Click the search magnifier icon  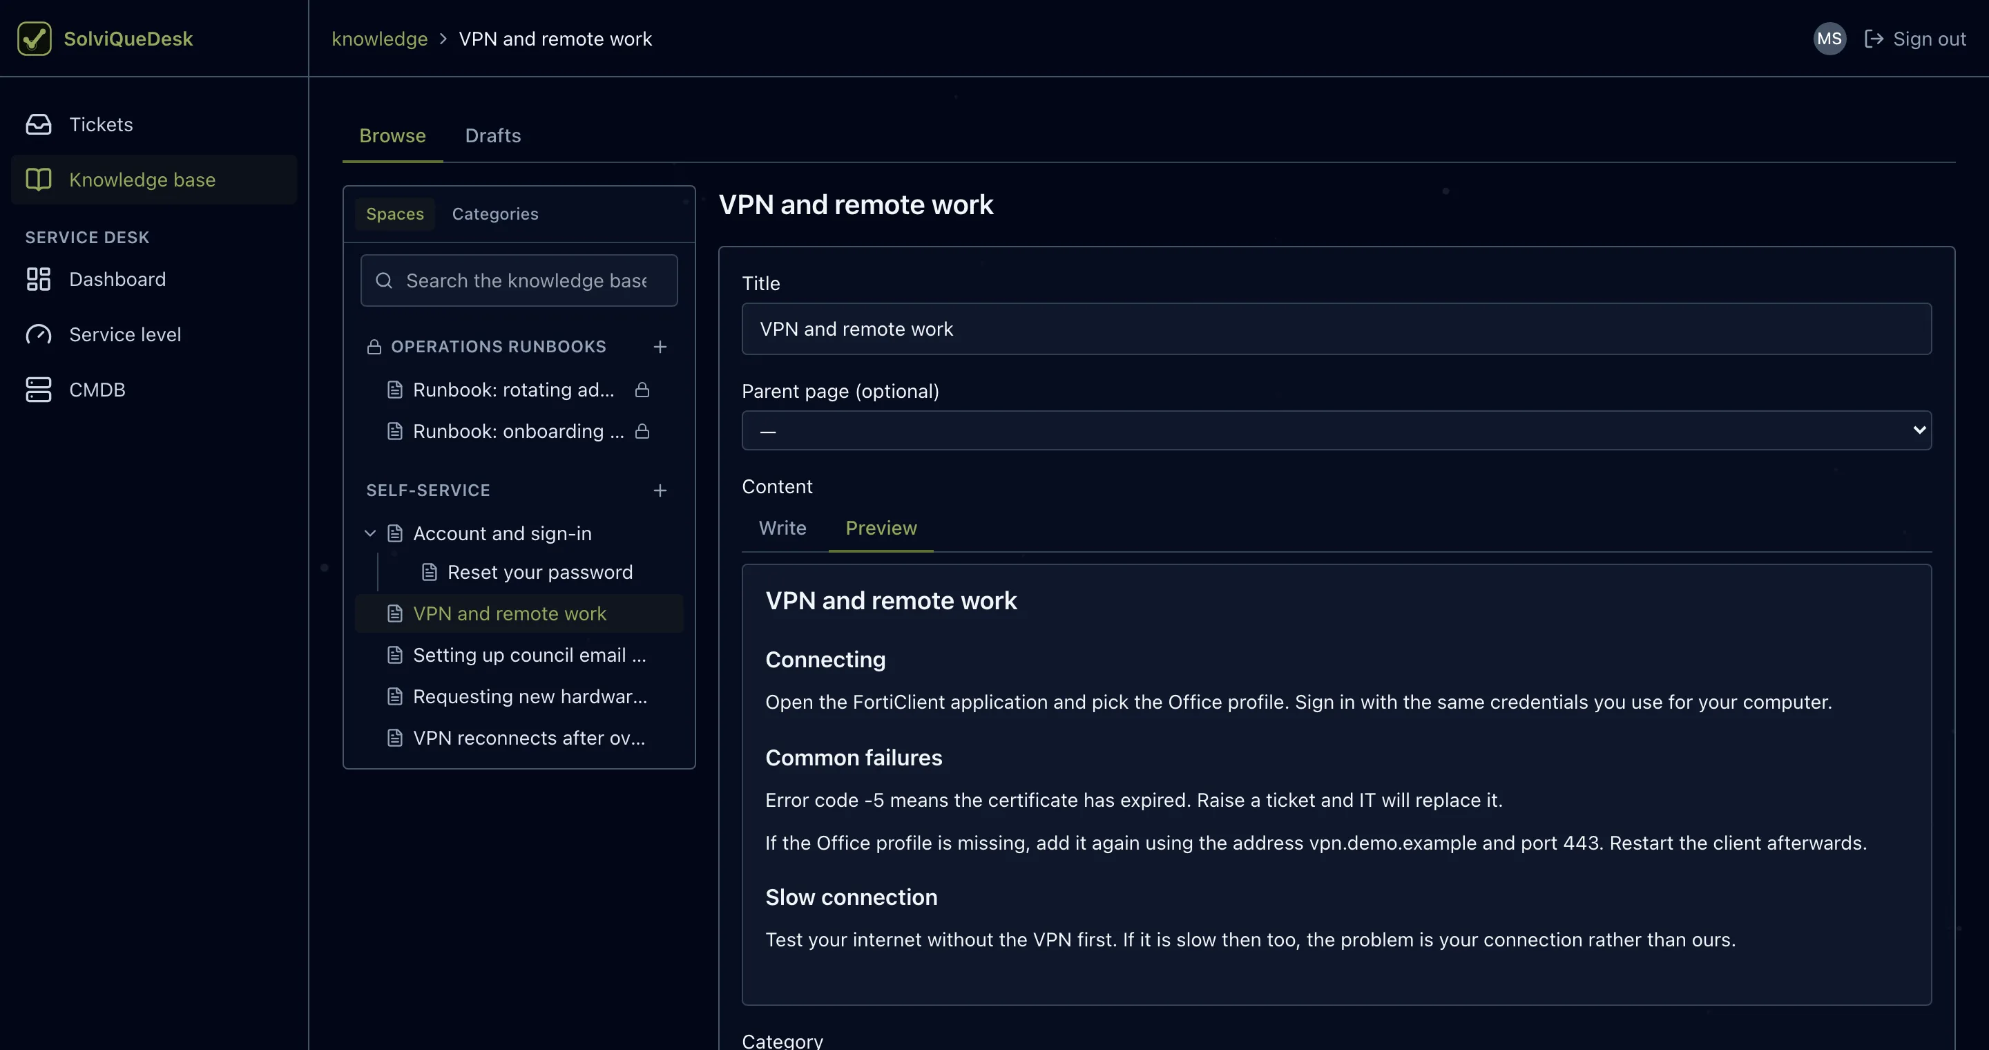tap(384, 280)
